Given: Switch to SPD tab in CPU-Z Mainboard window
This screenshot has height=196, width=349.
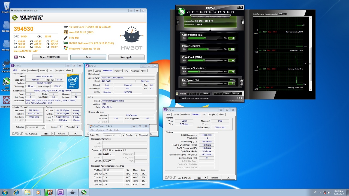Looking at the screenshot, I should [x=126, y=71].
